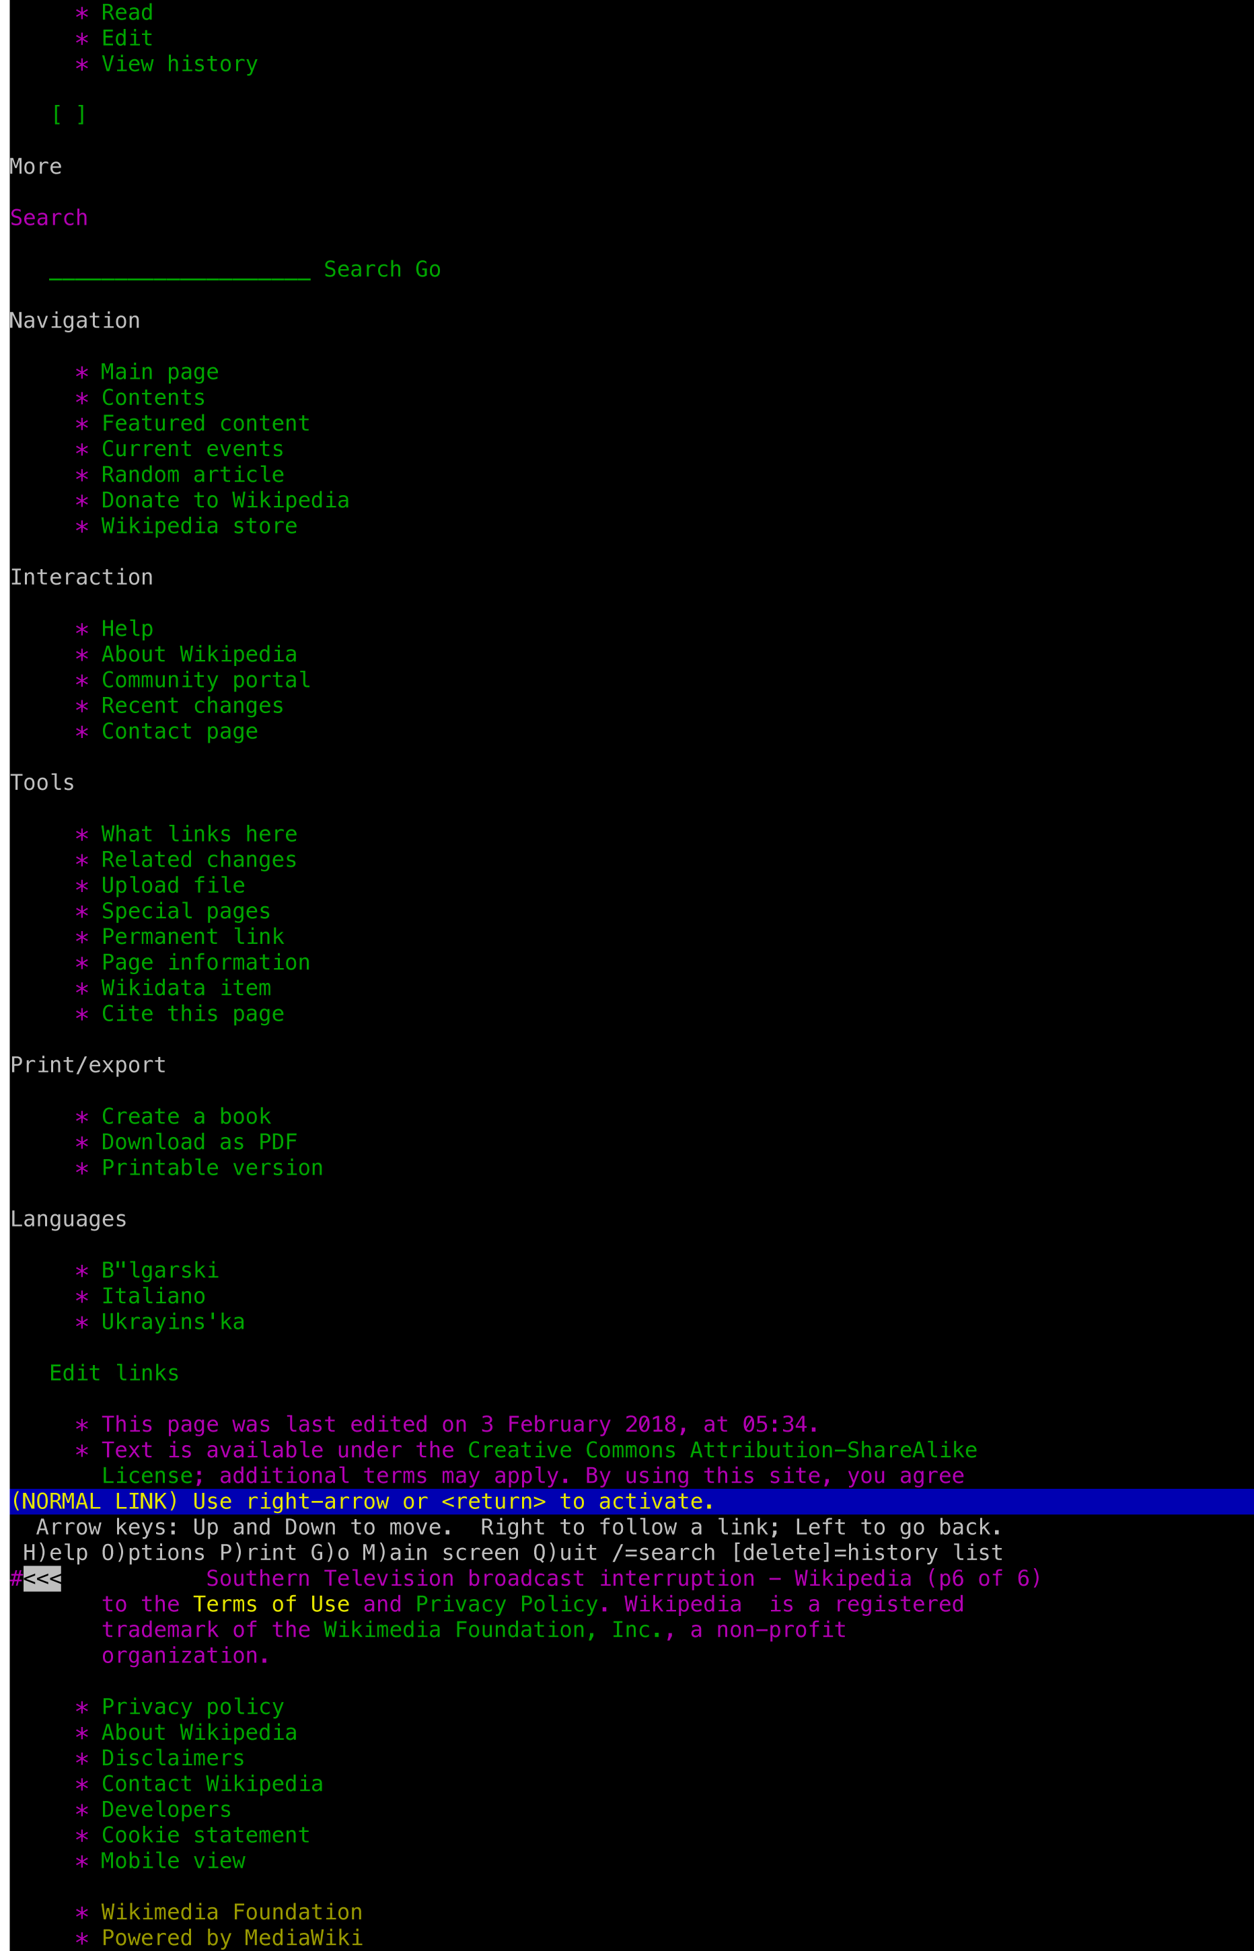Click the O)ptions command

pyautogui.click(x=153, y=1553)
